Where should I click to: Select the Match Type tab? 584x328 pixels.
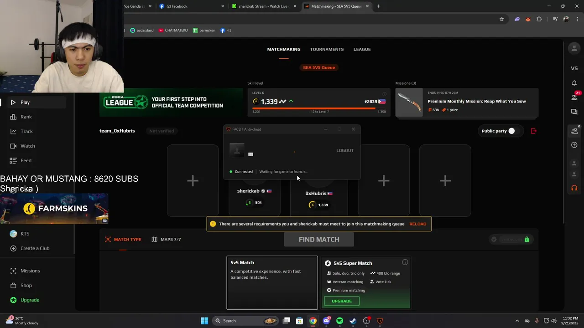pos(123,240)
